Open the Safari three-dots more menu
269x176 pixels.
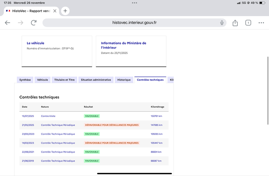click(261, 23)
